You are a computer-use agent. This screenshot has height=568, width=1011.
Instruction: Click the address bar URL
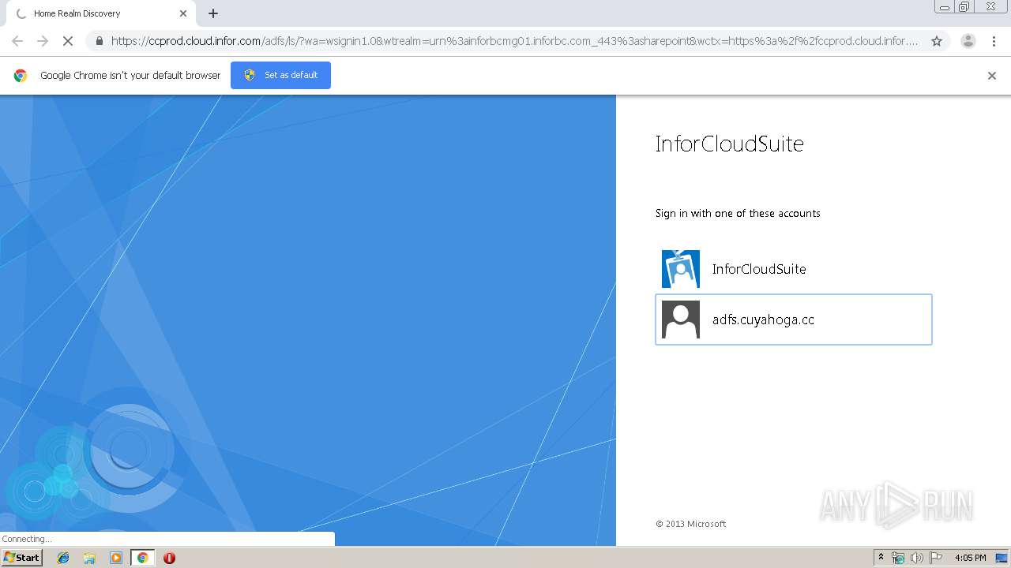click(514, 41)
